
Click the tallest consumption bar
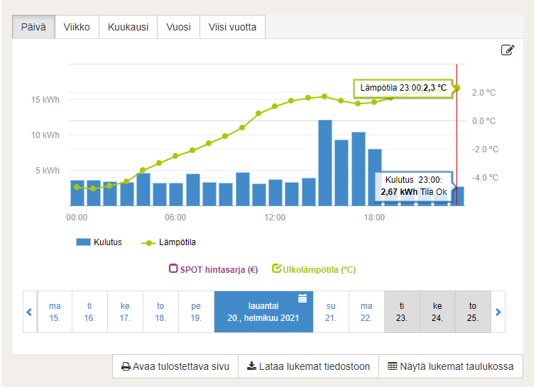pos(325,163)
